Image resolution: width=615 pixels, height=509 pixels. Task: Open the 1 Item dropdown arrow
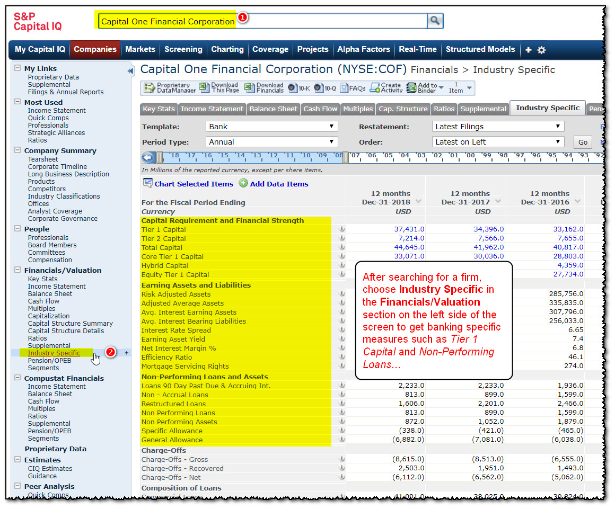click(470, 87)
